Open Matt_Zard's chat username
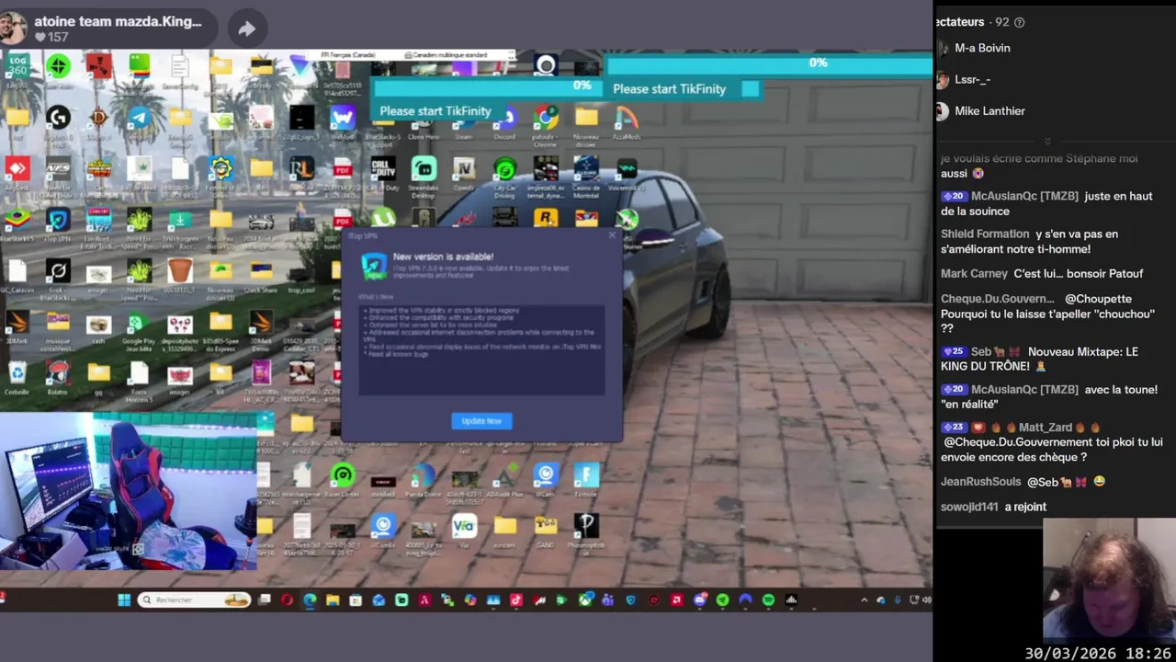Screen dimensions: 1176x662 click(x=1046, y=427)
